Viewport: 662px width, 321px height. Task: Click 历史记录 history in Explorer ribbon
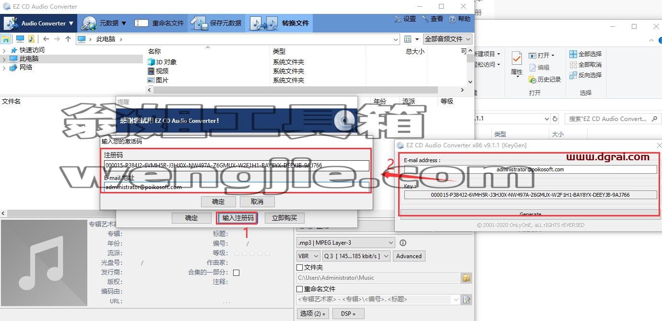tap(545, 80)
